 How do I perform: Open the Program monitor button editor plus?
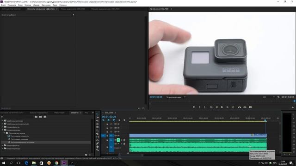pos(293,107)
